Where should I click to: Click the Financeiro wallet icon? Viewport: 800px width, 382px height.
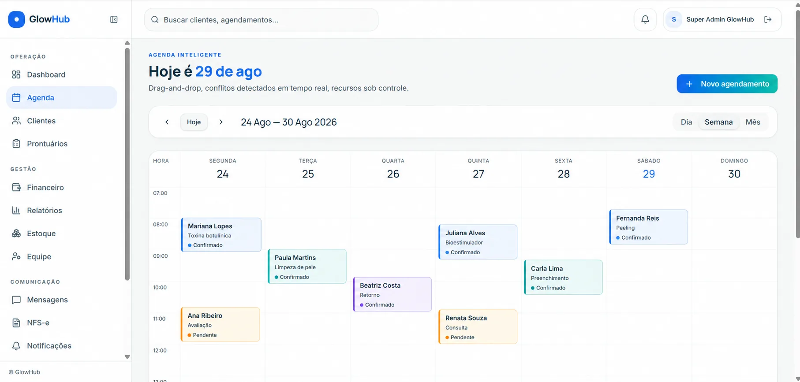pyautogui.click(x=16, y=187)
